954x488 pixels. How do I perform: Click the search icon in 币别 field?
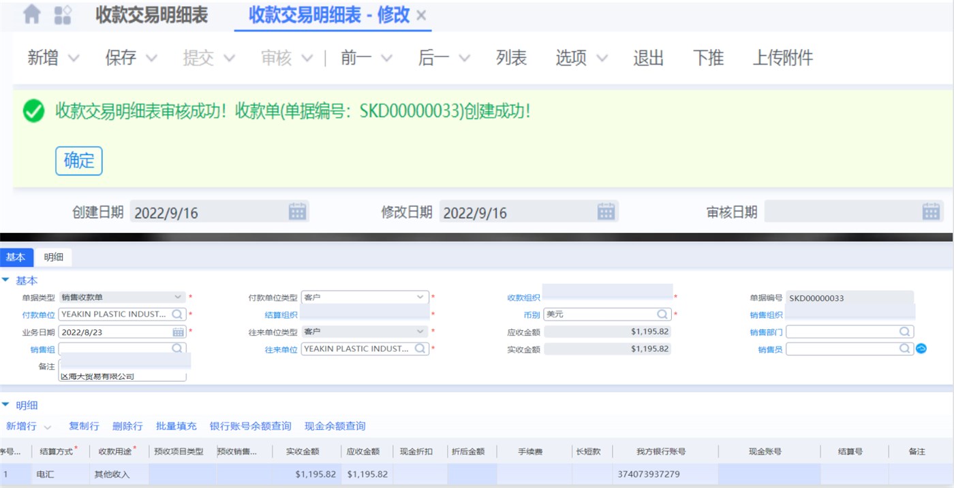point(662,314)
